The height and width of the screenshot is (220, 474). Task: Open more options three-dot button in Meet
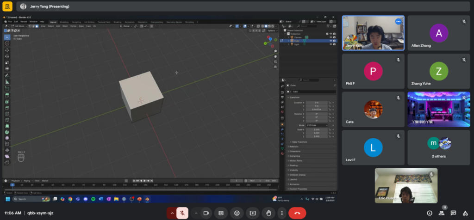282,213
